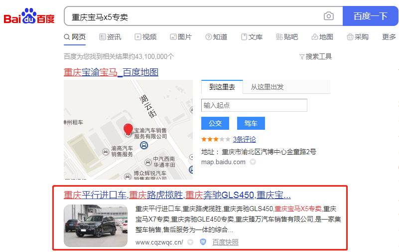Open camera image search icon
399x252 pixels.
pyautogui.click(x=328, y=16)
